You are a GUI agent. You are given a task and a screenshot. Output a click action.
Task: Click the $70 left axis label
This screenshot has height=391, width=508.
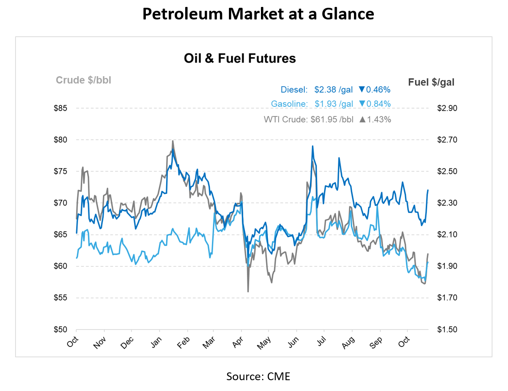61,203
